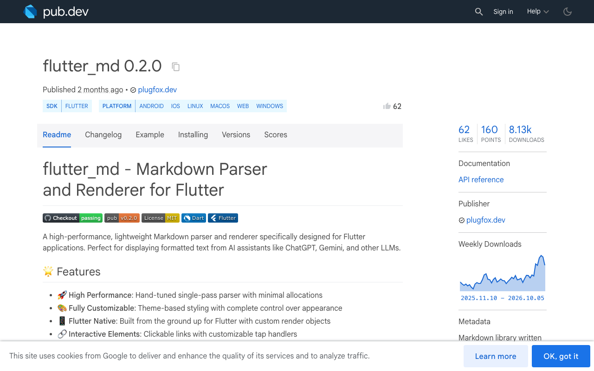
Task: Open site search with magnifier icon
Action: pos(479,12)
